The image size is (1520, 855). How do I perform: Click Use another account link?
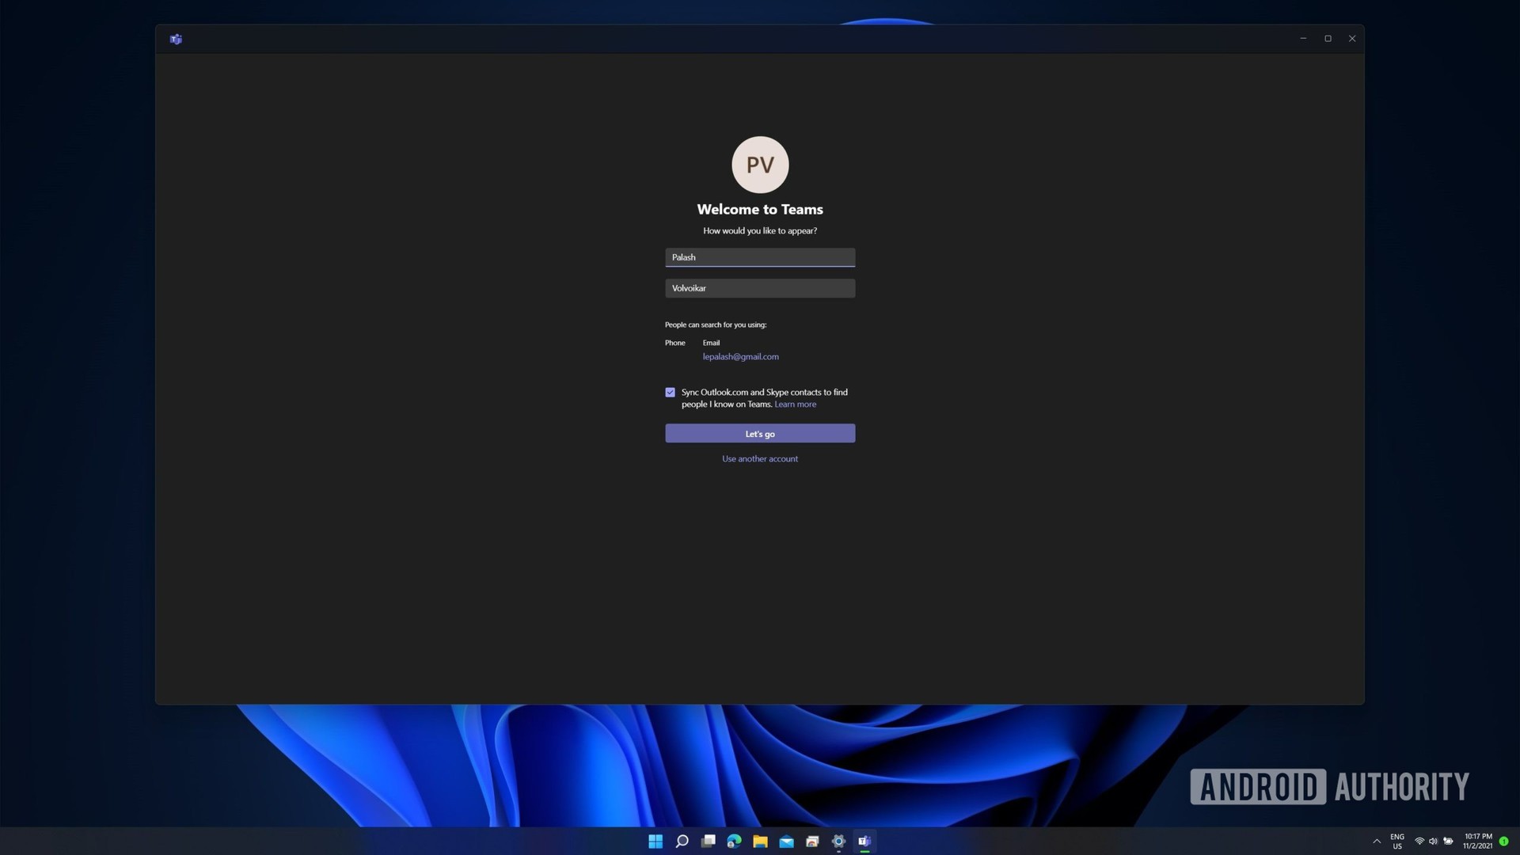(x=760, y=459)
